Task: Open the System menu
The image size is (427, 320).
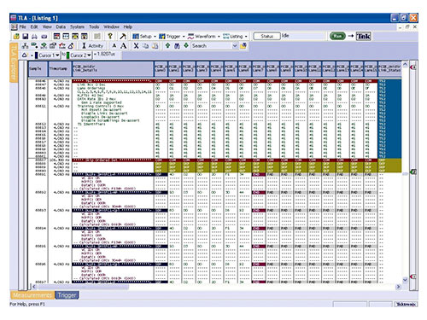Action: point(77,26)
